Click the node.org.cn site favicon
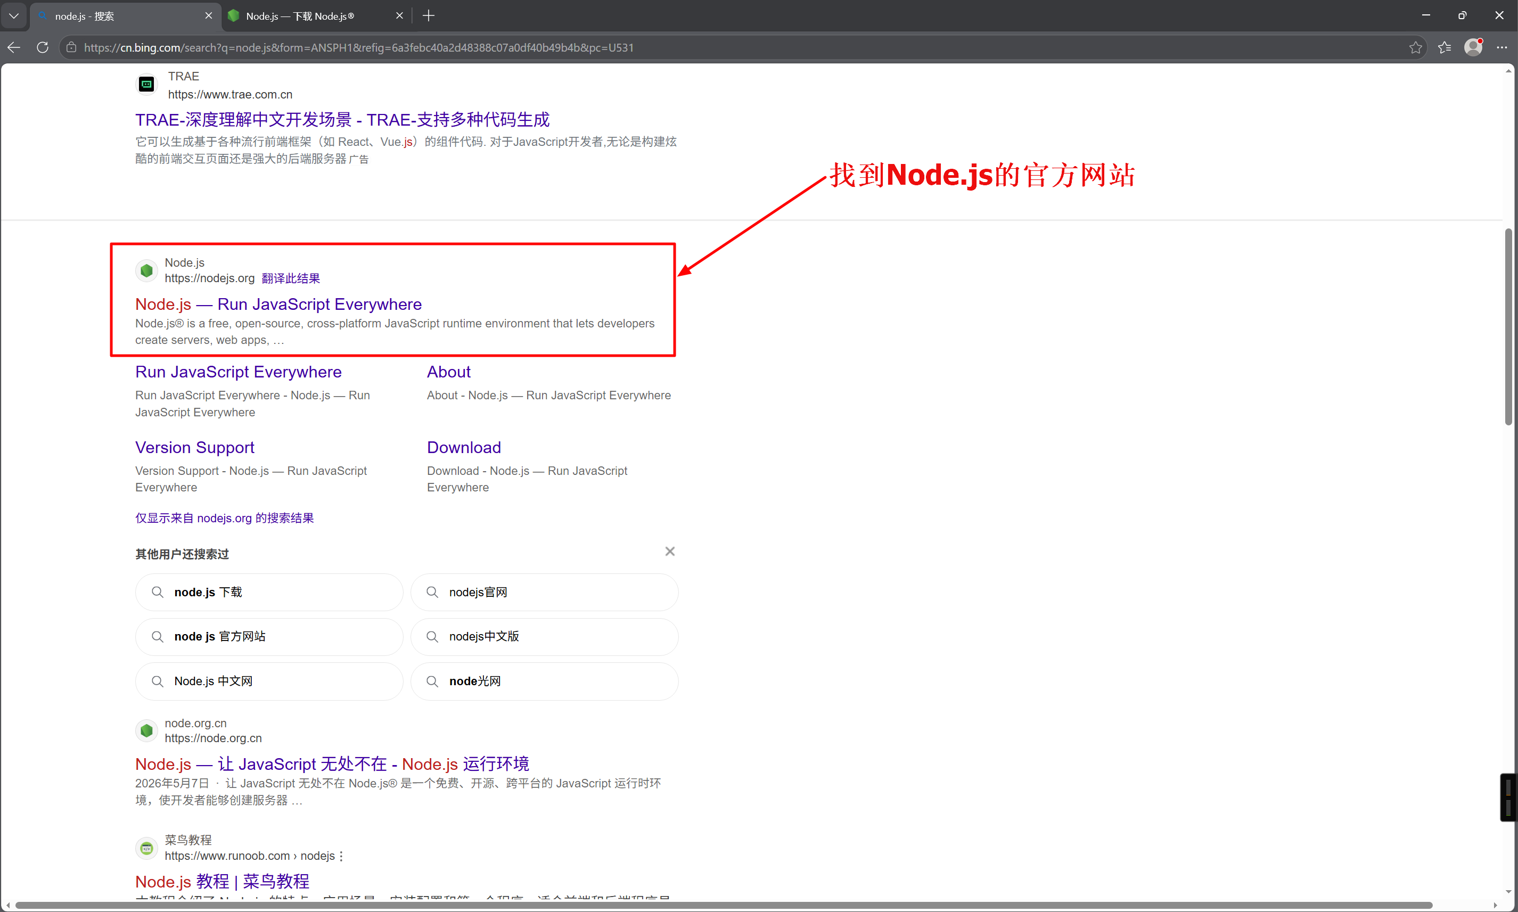Image resolution: width=1518 pixels, height=912 pixels. (x=146, y=730)
